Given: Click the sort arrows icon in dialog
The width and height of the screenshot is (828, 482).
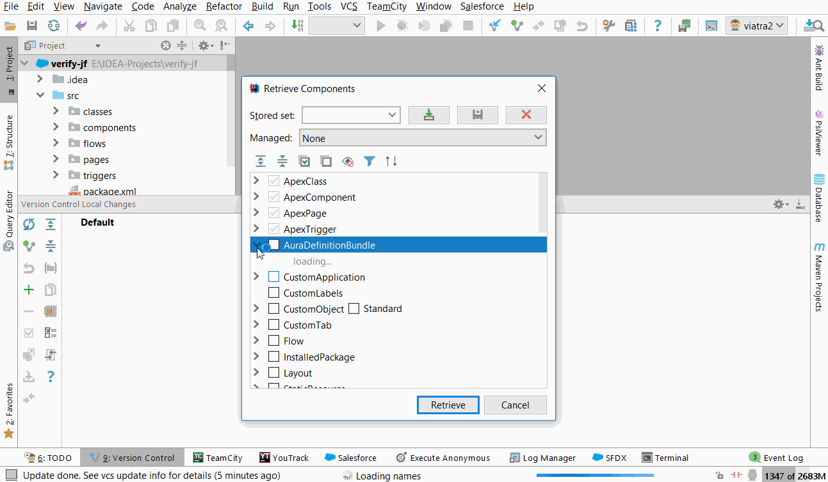Looking at the screenshot, I should click(391, 161).
